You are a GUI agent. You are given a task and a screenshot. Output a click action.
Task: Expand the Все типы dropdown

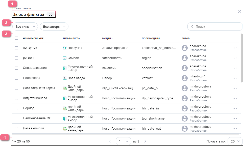tap(25, 26)
